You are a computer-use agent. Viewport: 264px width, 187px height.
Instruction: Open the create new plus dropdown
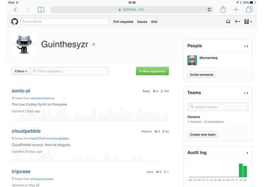(237, 22)
